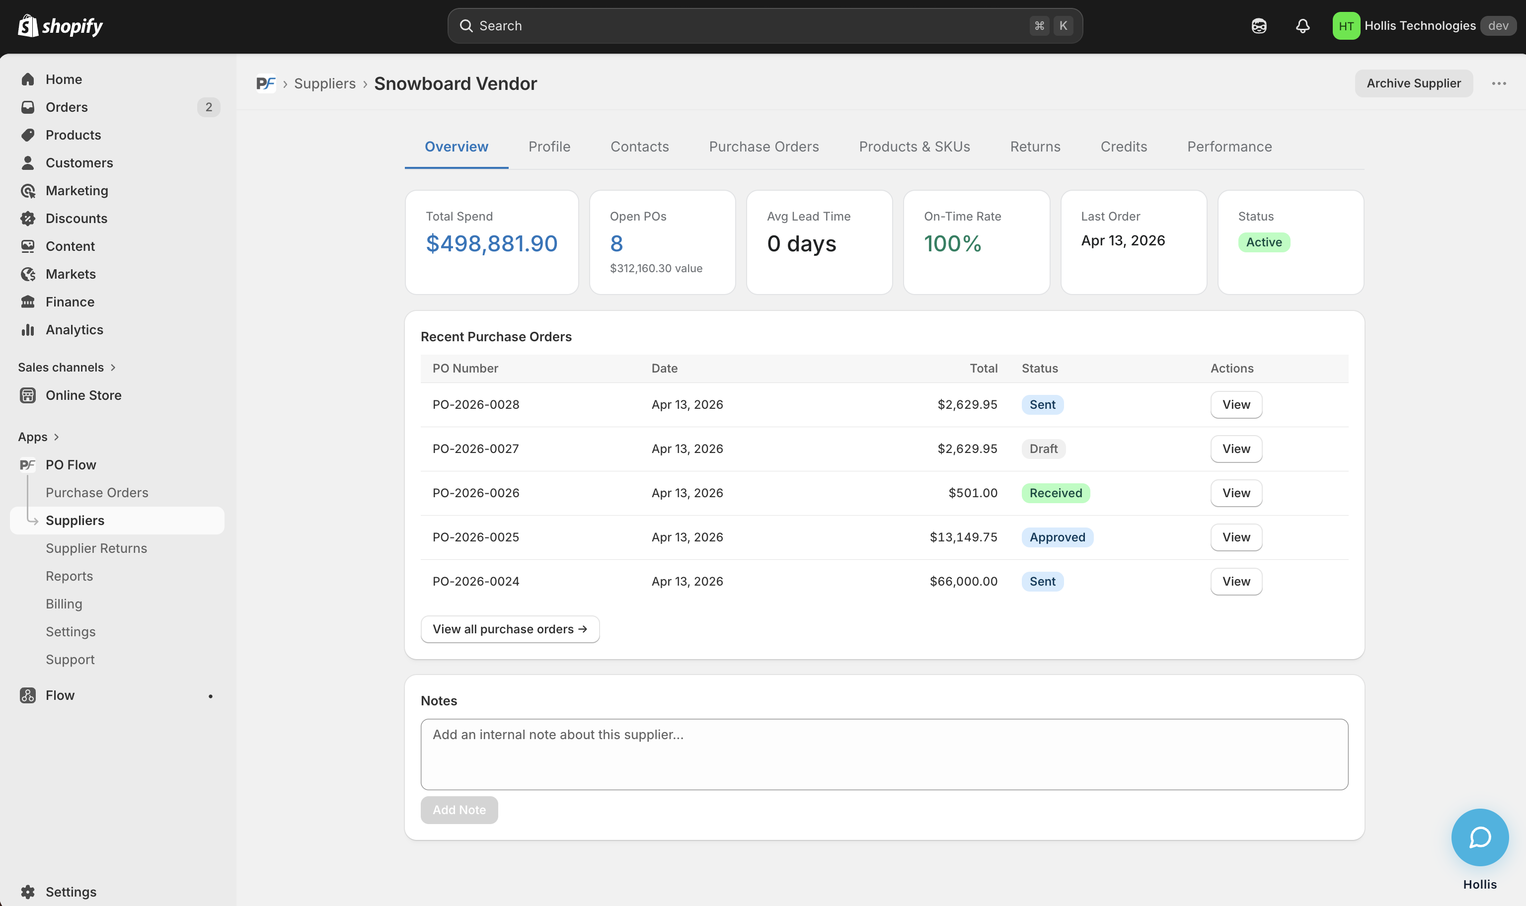
Task: Expand the Apps section chevron
Action: pos(56,437)
